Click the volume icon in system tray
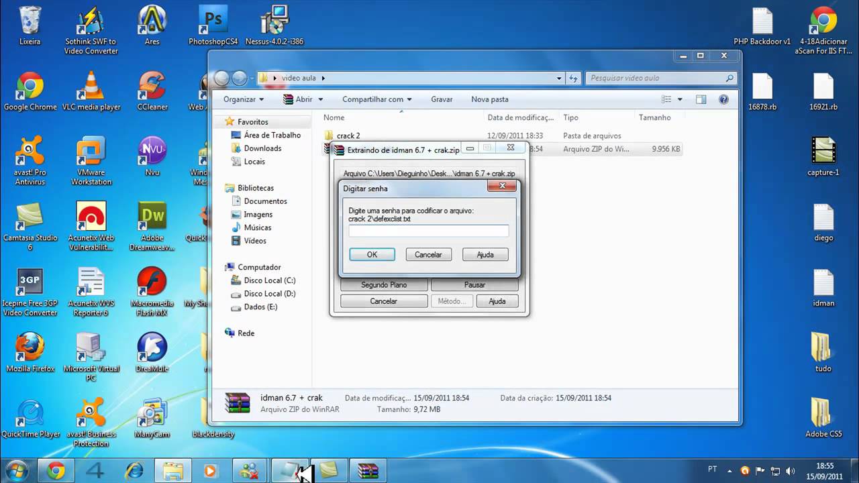The height and width of the screenshot is (483, 859). pos(790,471)
